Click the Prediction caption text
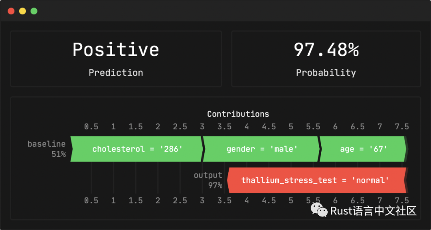Screen dimensions: 431x230 coord(116,73)
